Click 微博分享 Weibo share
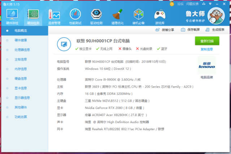 coord(165,30)
